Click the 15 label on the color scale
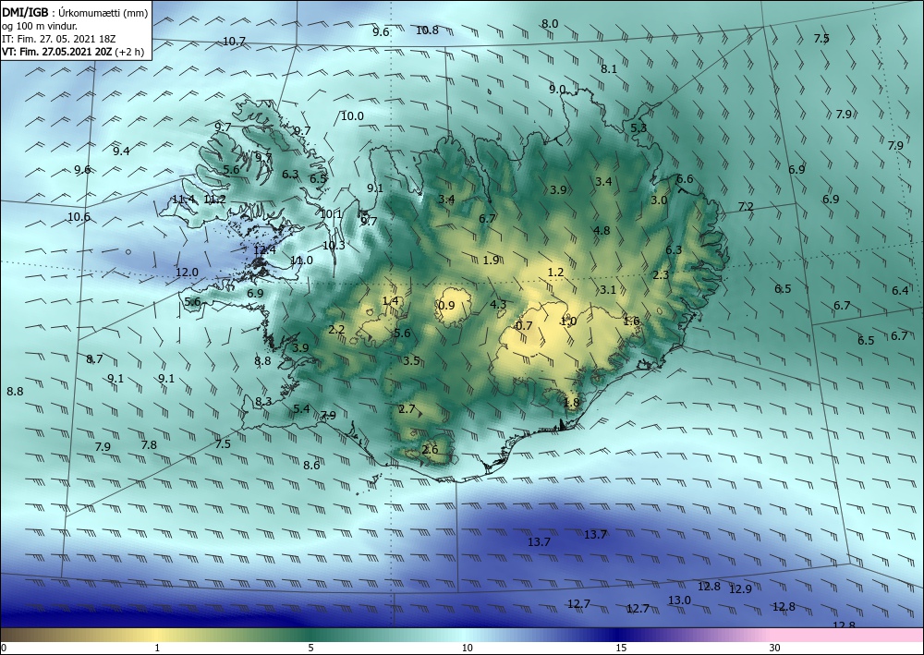The image size is (924, 655). [621, 648]
